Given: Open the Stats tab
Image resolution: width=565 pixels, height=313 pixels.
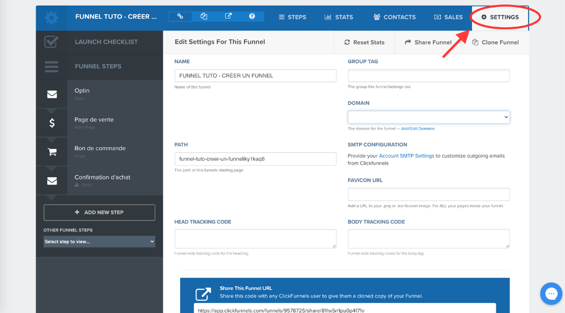Looking at the screenshot, I should pyautogui.click(x=339, y=17).
